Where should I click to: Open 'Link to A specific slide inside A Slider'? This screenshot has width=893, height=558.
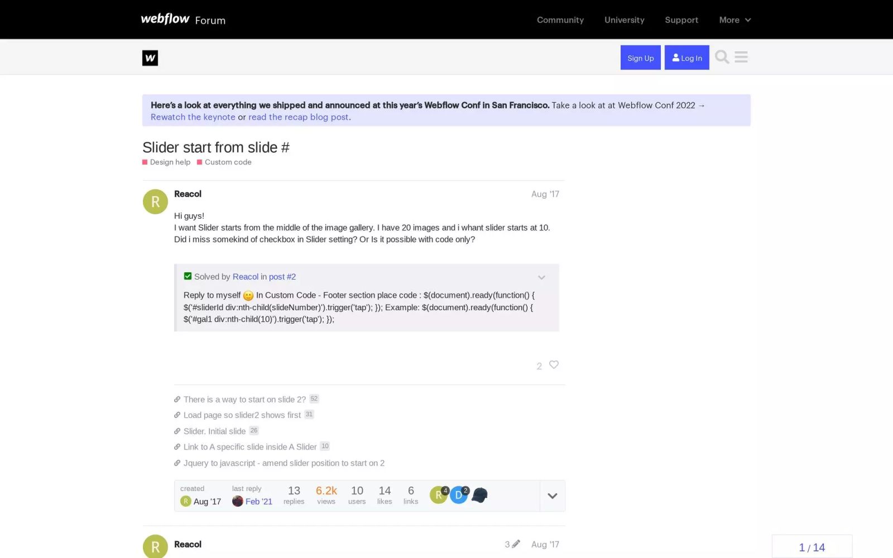pos(250,447)
